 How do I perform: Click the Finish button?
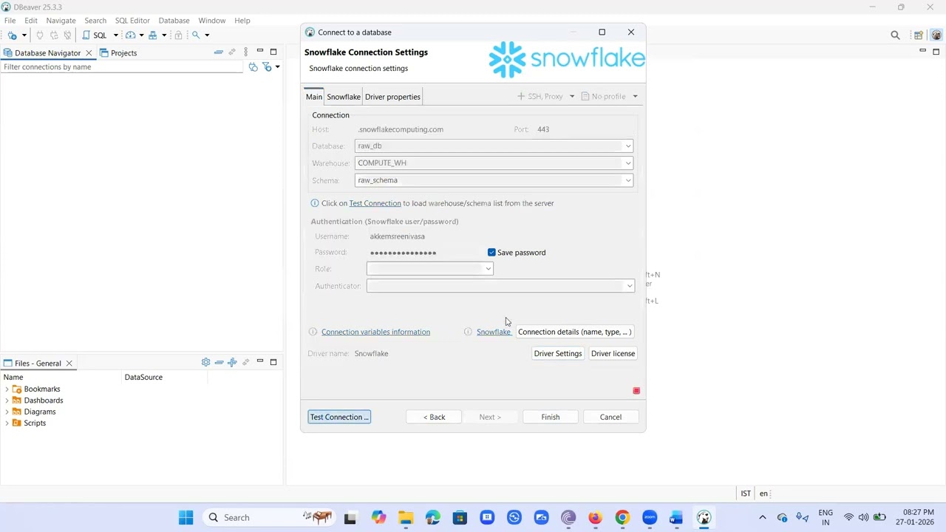551,417
